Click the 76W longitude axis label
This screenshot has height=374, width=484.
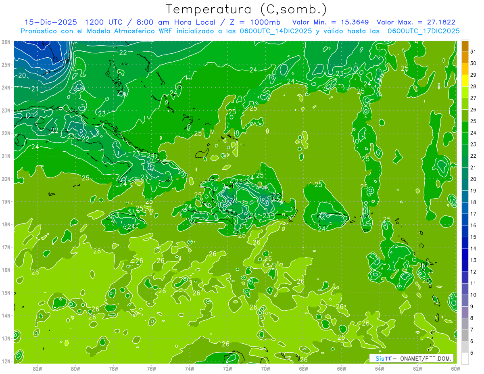click(152, 368)
